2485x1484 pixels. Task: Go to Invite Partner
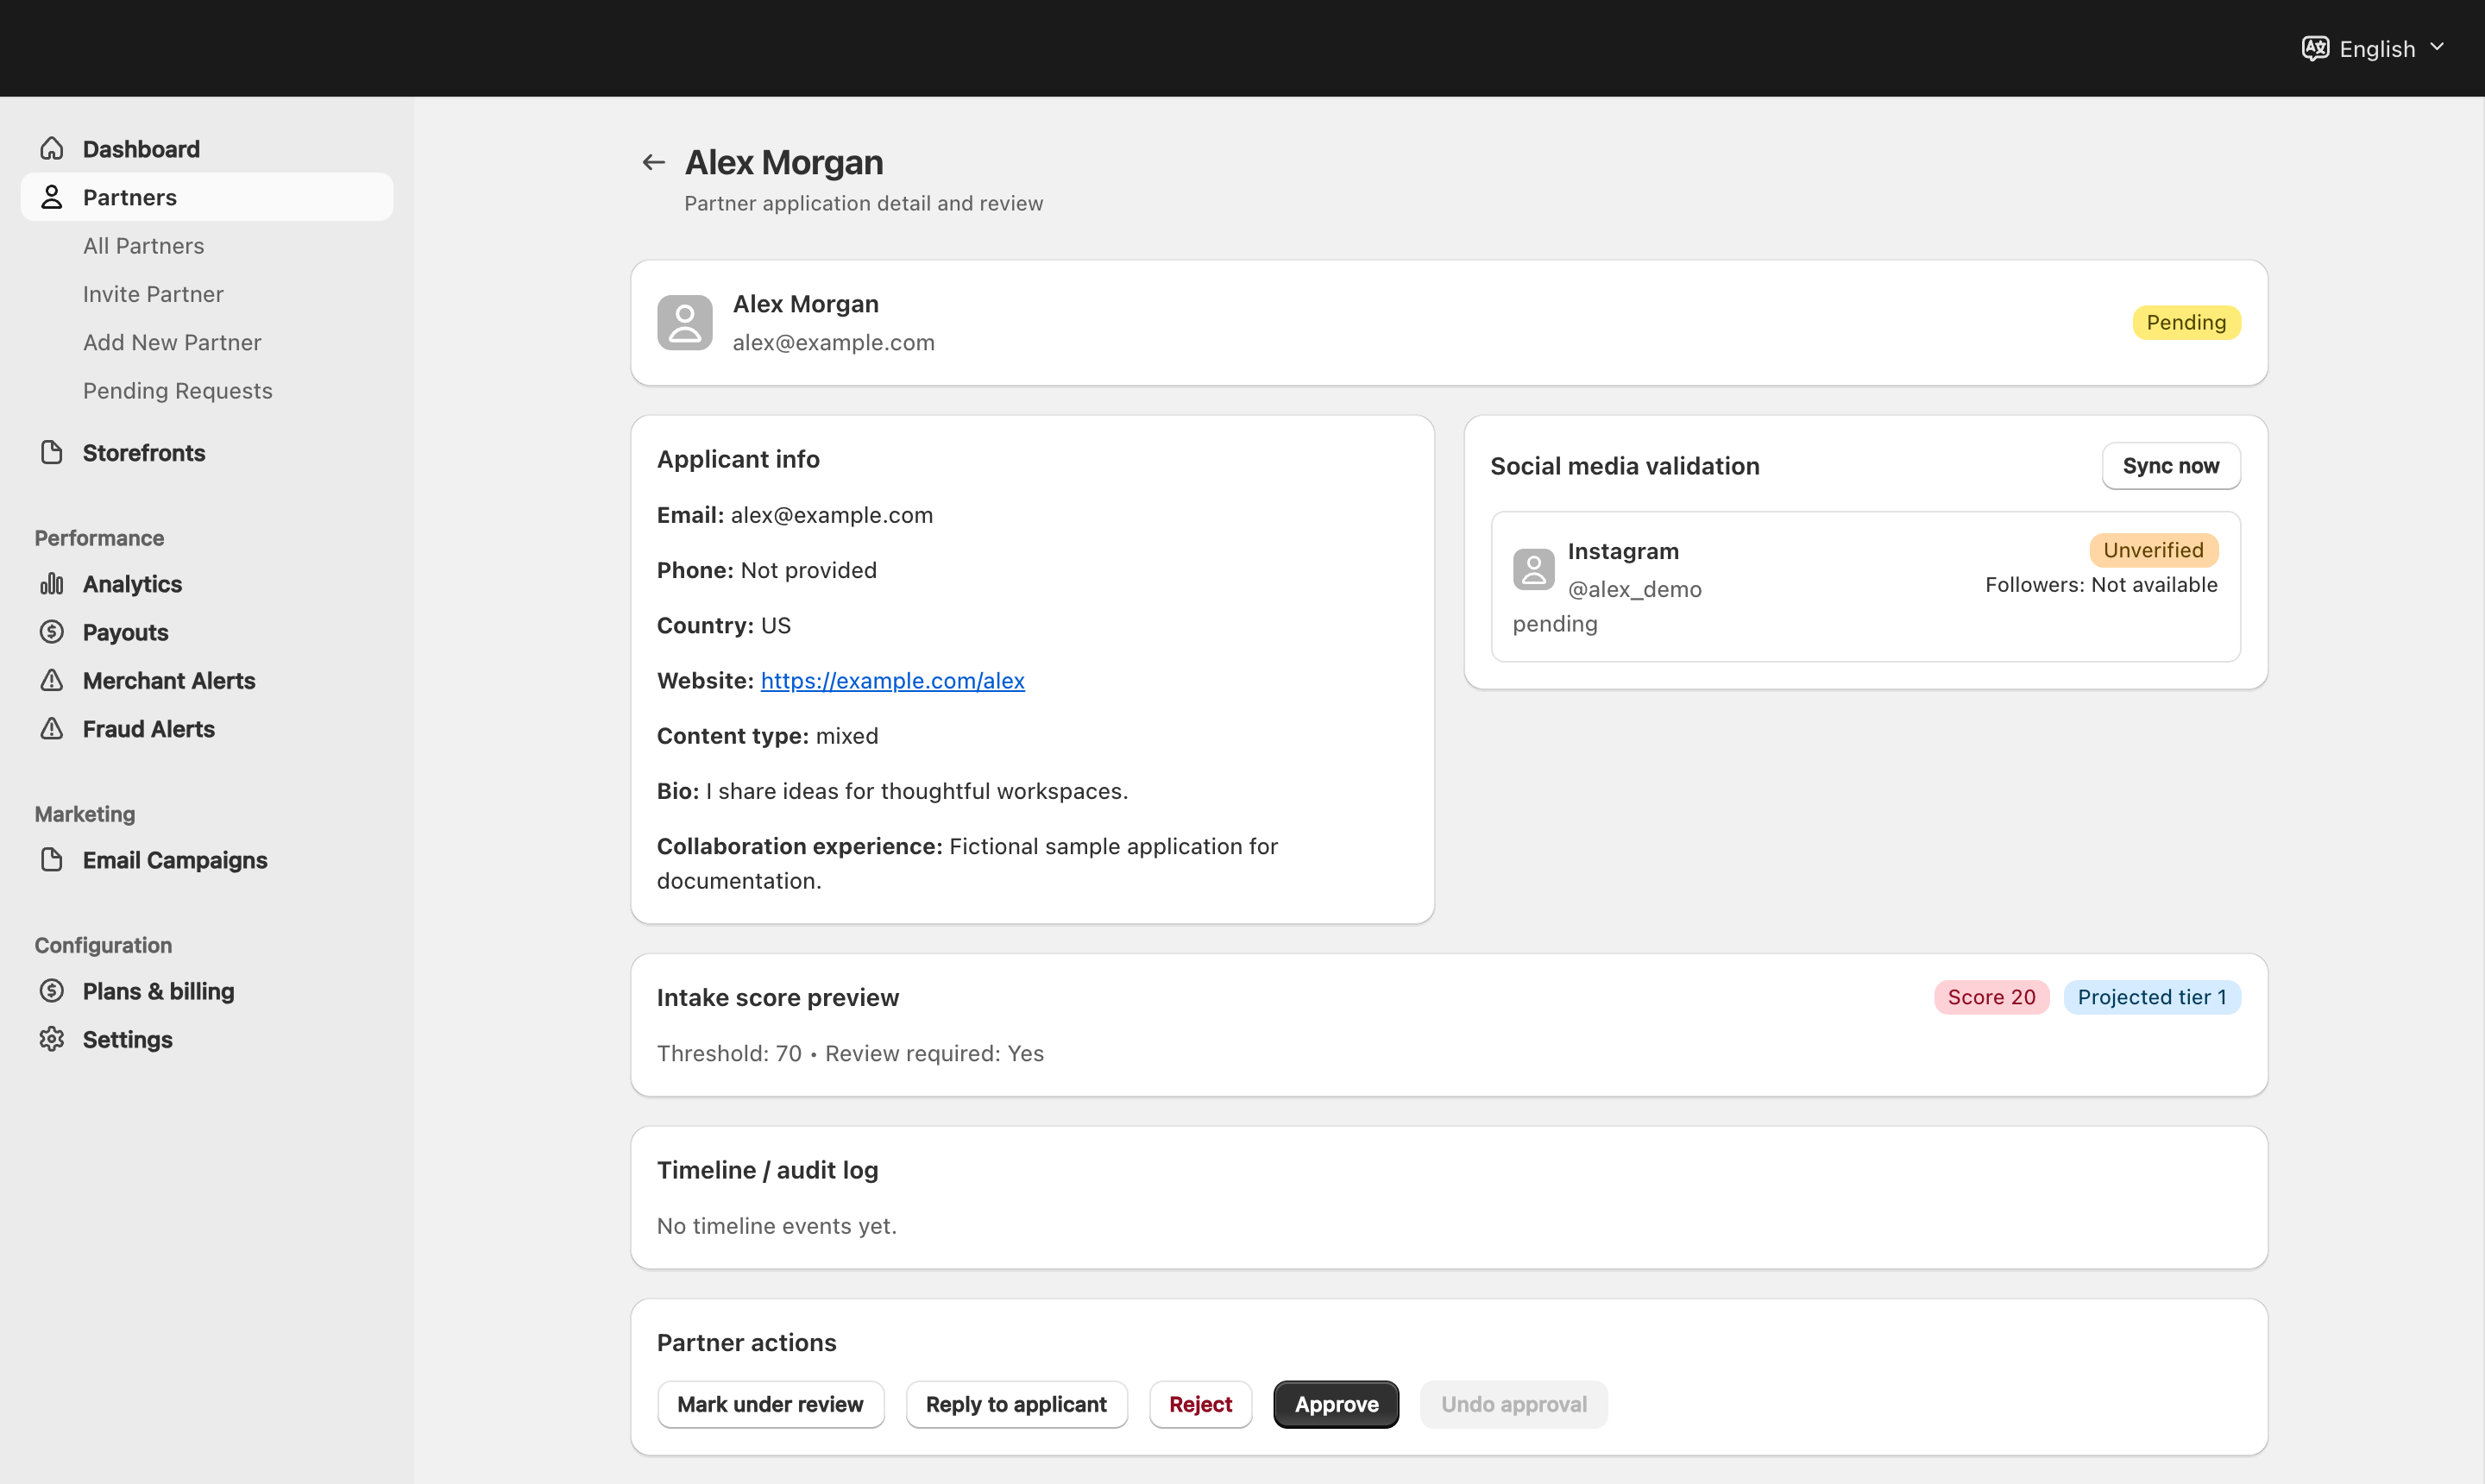pos(153,294)
